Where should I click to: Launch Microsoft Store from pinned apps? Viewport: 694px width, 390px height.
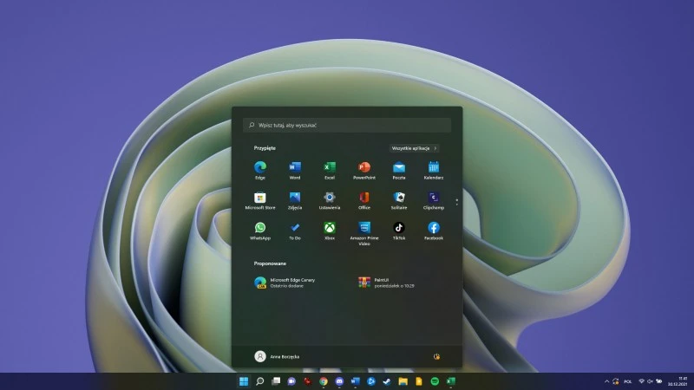point(260,200)
